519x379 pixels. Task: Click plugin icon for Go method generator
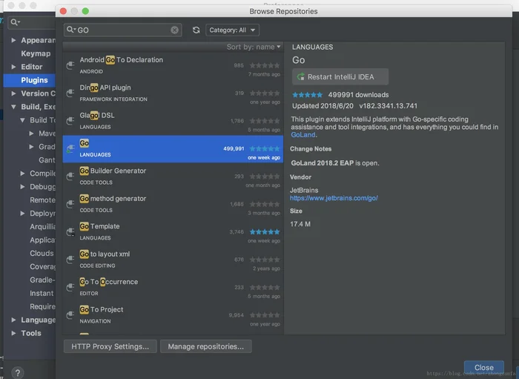pos(70,204)
